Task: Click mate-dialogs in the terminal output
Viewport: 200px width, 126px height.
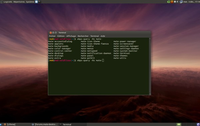Action: [56, 56]
